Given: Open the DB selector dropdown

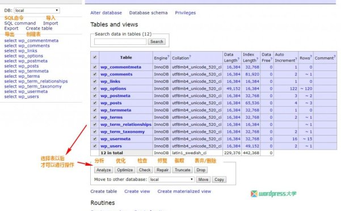Looking at the screenshot, I should click(x=37, y=10).
